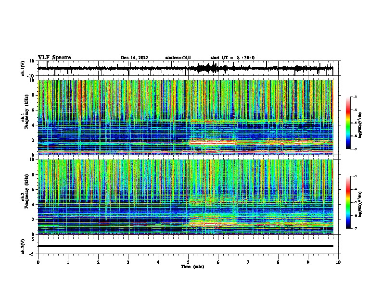
Task: Click the "4" kHz tick on ch.1 frequency axis
Action: pyautogui.click(x=34, y=125)
